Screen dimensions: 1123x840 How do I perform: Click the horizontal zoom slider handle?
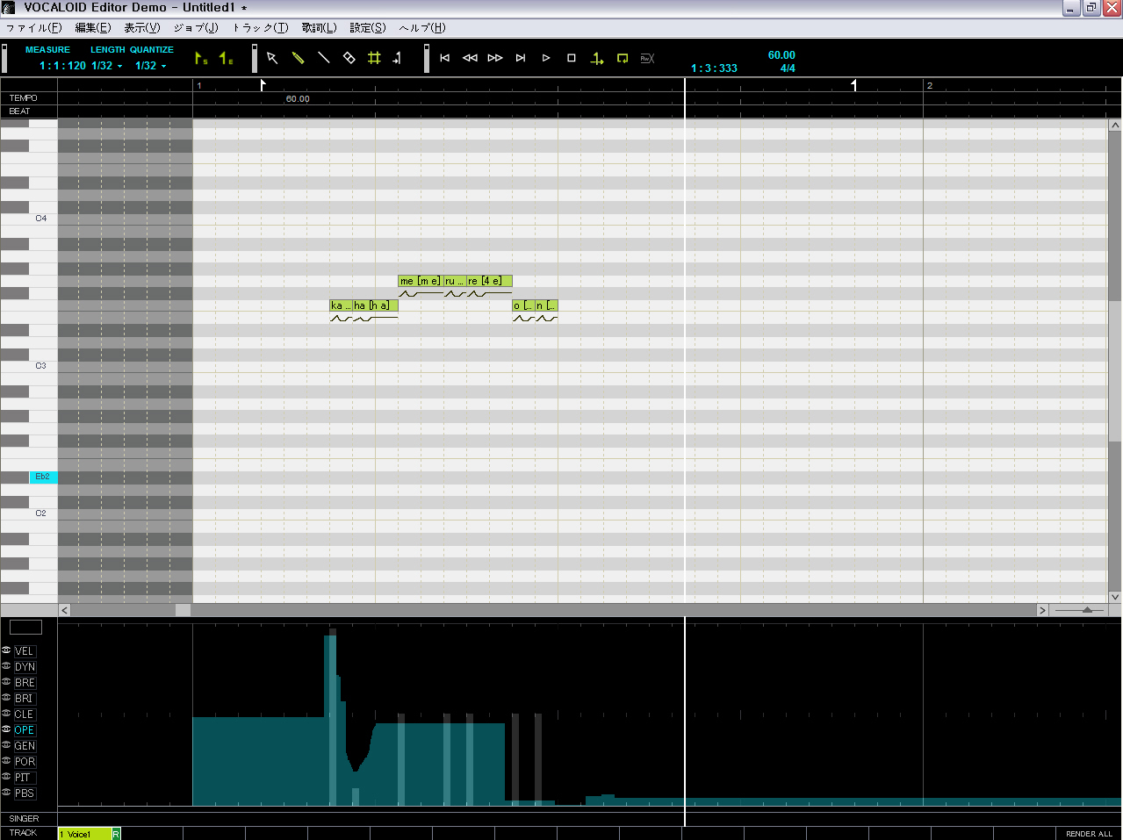1087,609
